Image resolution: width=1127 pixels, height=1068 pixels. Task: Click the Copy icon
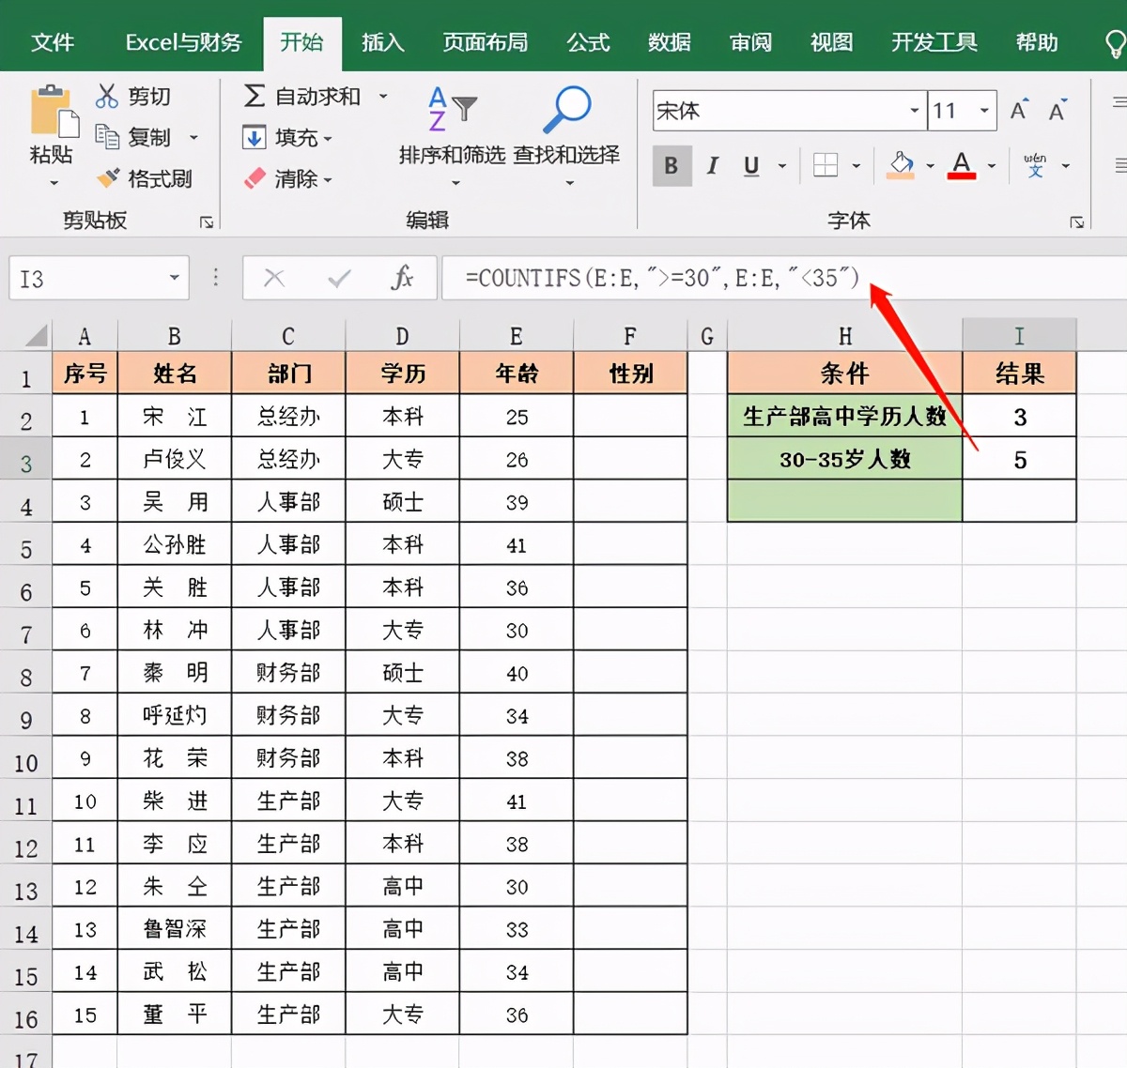click(x=107, y=137)
